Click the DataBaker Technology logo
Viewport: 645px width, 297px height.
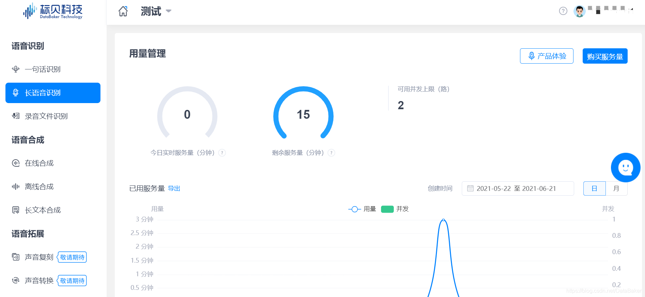click(x=53, y=11)
